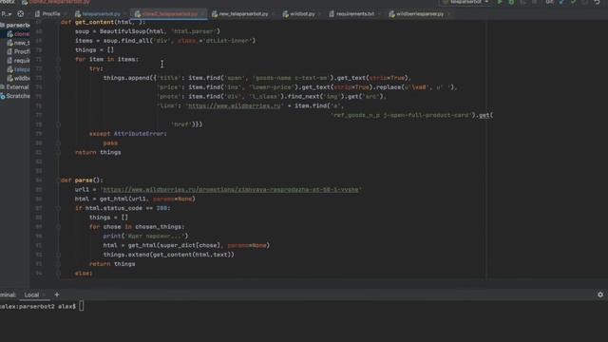The width and height of the screenshot is (608, 342).
Task: Click the Debug bug icon
Action: [511, 2]
